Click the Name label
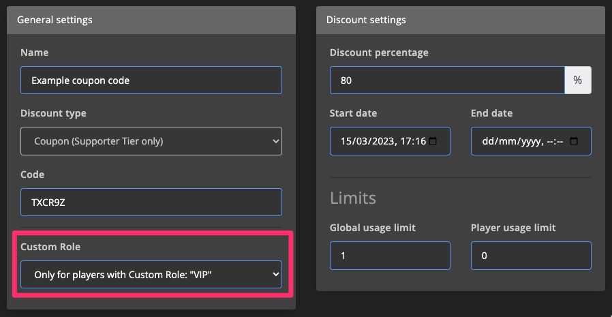 34,52
